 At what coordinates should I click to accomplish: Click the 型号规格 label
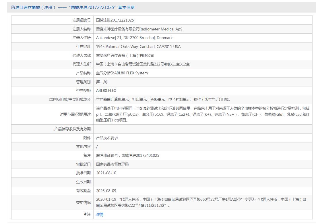point(84,90)
